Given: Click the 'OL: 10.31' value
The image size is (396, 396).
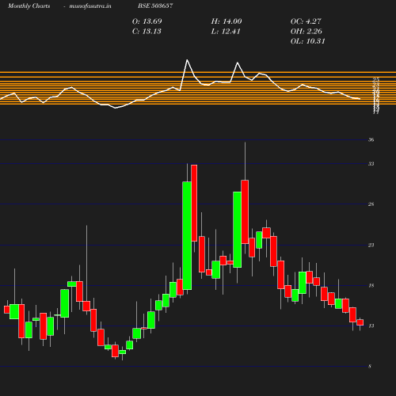Looking at the screenshot, I should [307, 41].
